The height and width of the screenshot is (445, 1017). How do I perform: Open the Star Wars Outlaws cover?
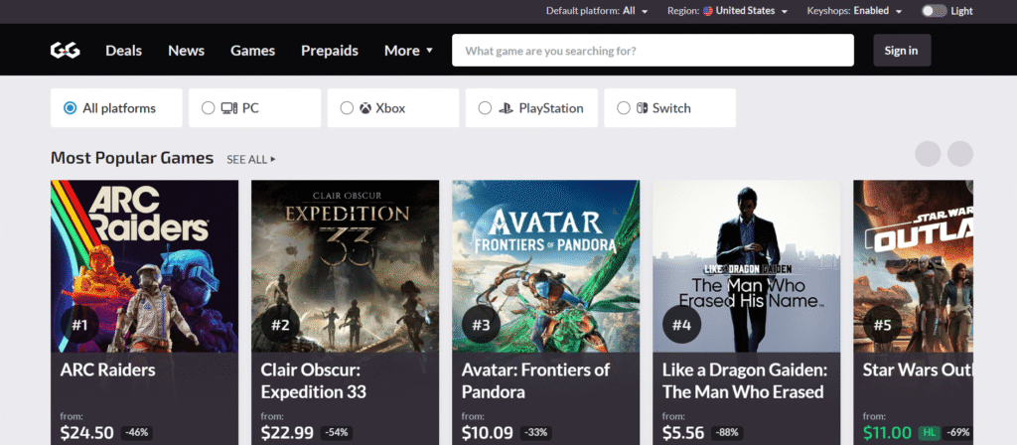pyautogui.click(x=914, y=266)
